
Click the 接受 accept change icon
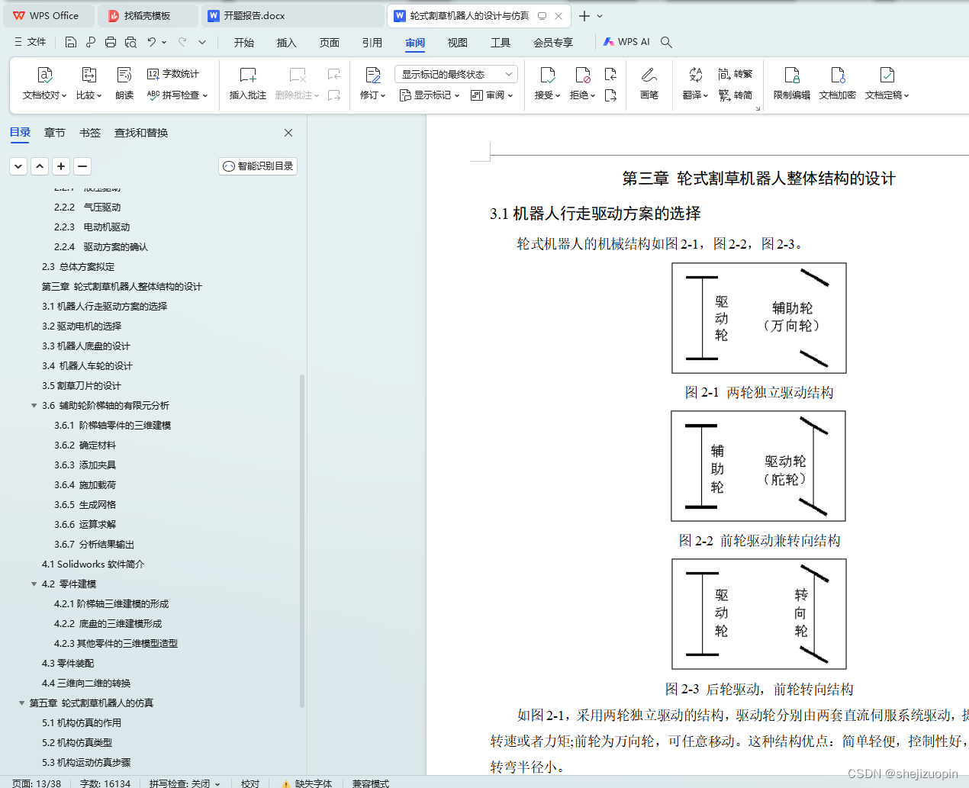(547, 75)
